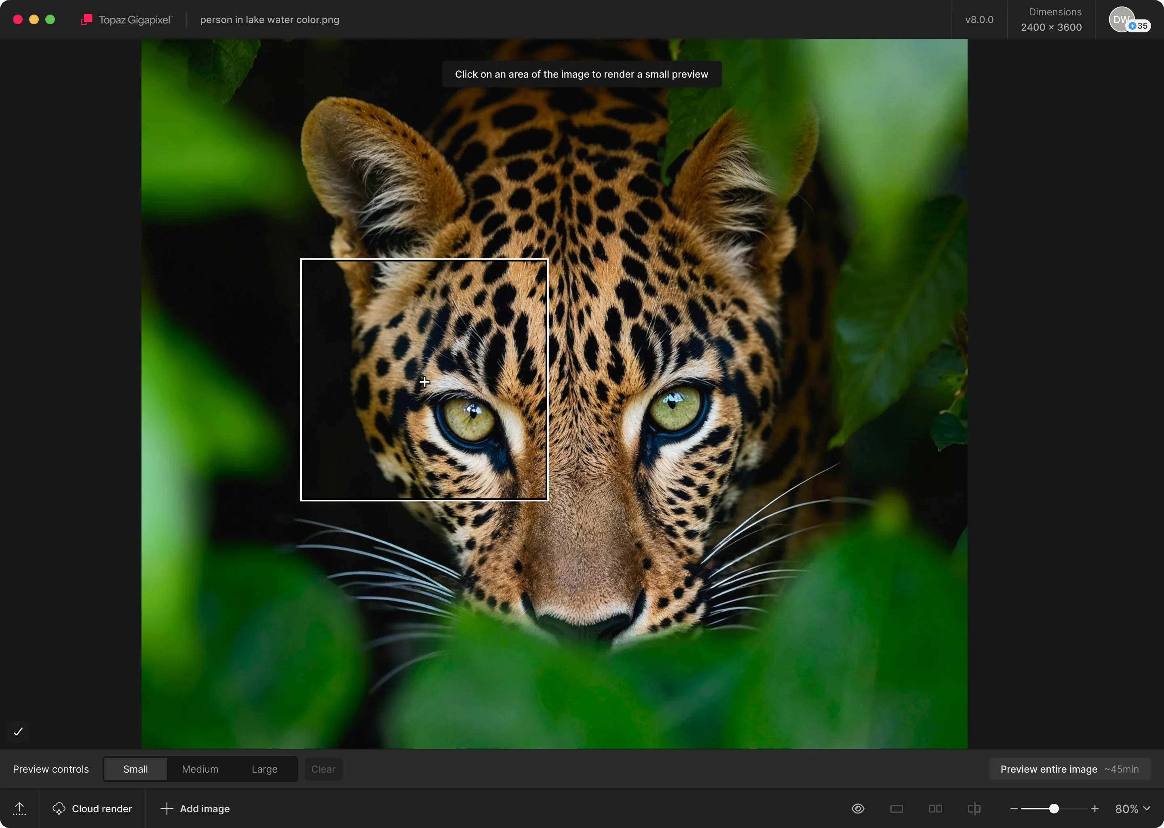This screenshot has width=1164, height=828.
Task: Click the zoom slider handle
Action: [x=1054, y=809]
